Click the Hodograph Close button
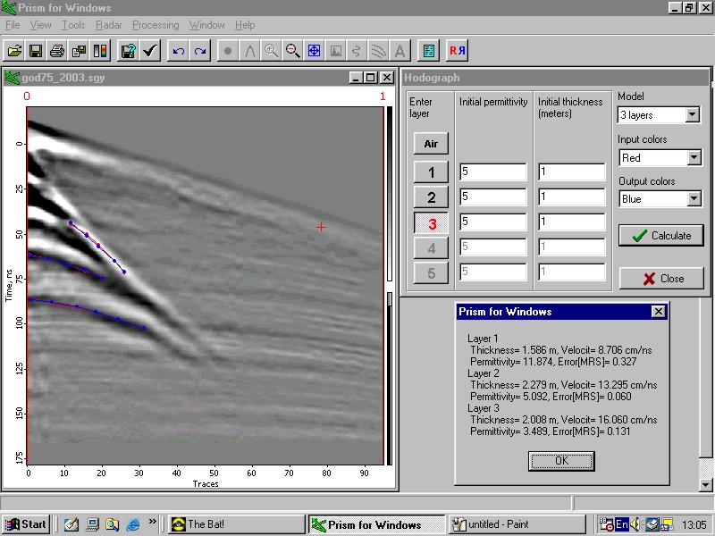715x536 pixels. tap(661, 279)
